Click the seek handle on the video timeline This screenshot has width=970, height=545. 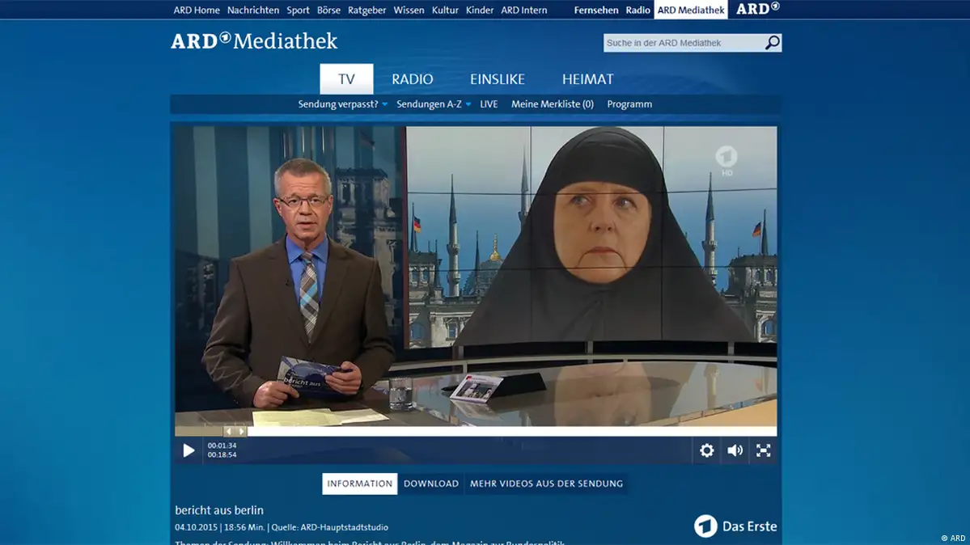[235, 432]
